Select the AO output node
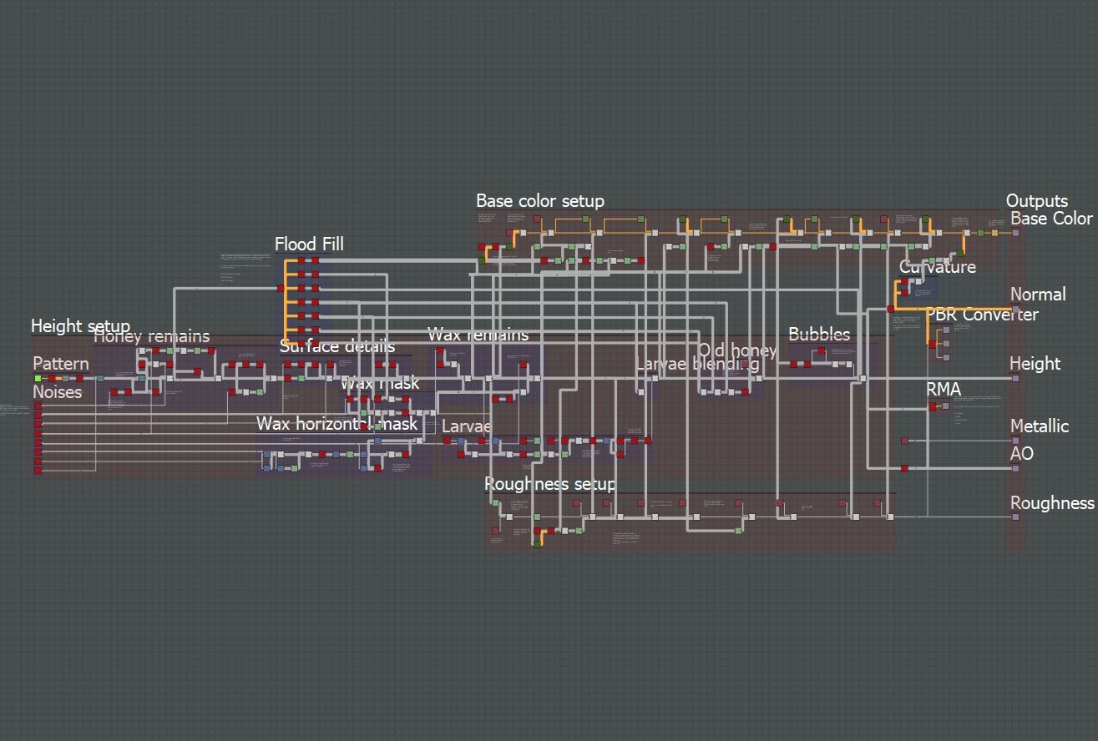This screenshot has height=741, width=1098. pyautogui.click(x=1016, y=468)
